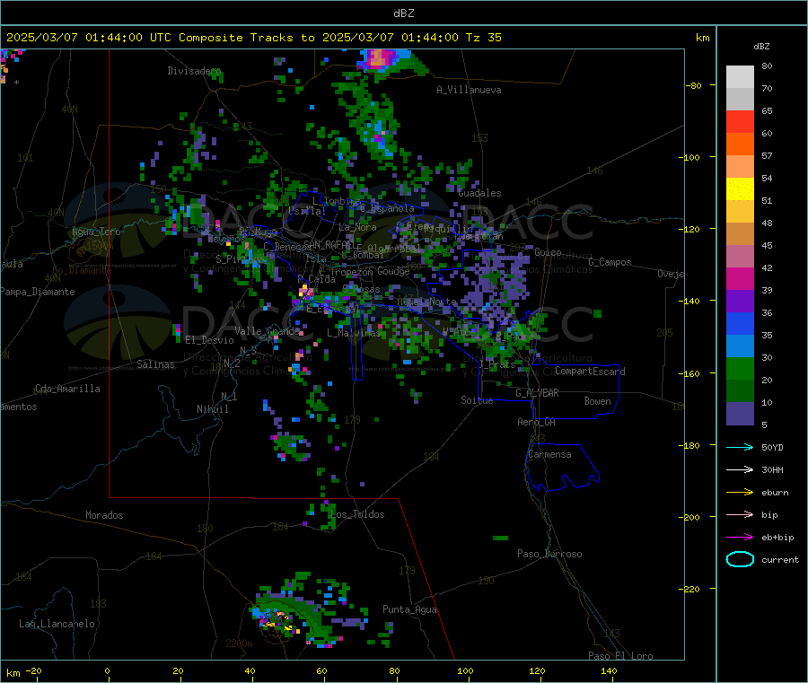Click the Los_Toldos label
Viewport: 808px width, 683px height.
(357, 514)
